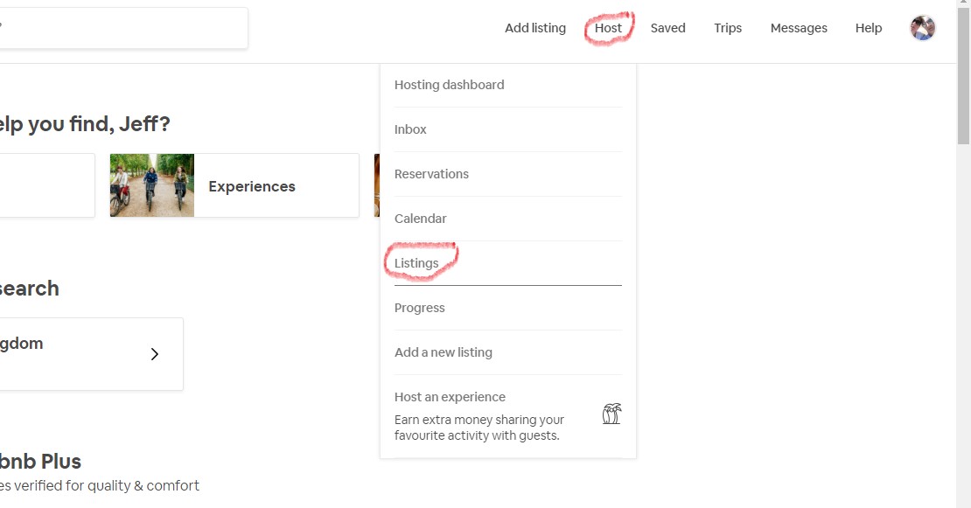Go to Listings in the Host menu
This screenshot has width=971, height=508.
(x=416, y=262)
